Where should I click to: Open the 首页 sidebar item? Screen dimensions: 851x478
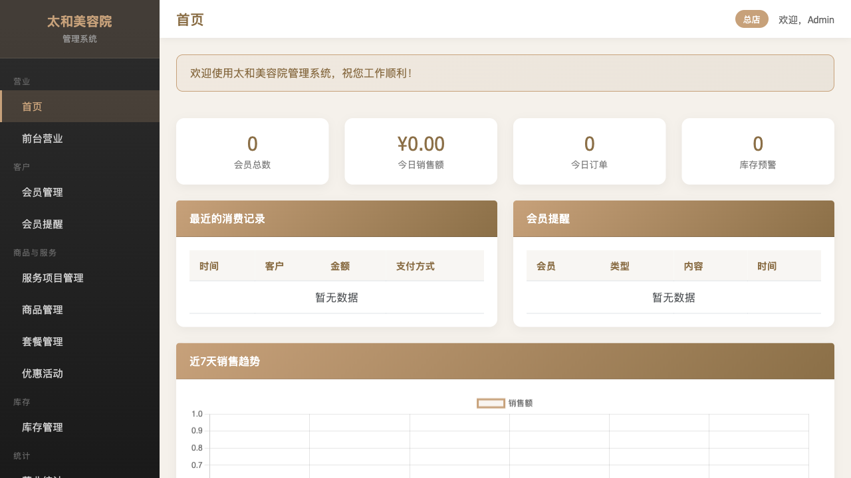tap(80, 106)
